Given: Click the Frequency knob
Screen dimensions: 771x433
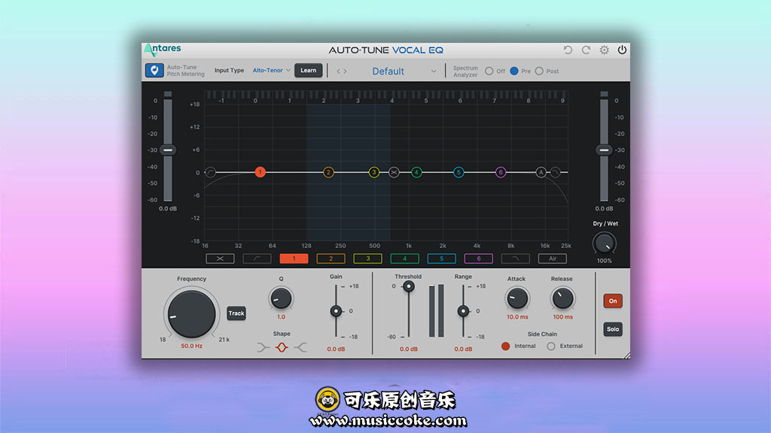Looking at the screenshot, I should click(x=191, y=314).
